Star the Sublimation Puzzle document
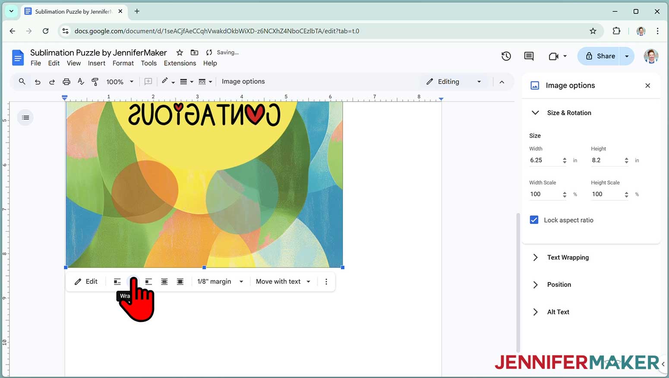Image resolution: width=669 pixels, height=378 pixels. tap(180, 53)
